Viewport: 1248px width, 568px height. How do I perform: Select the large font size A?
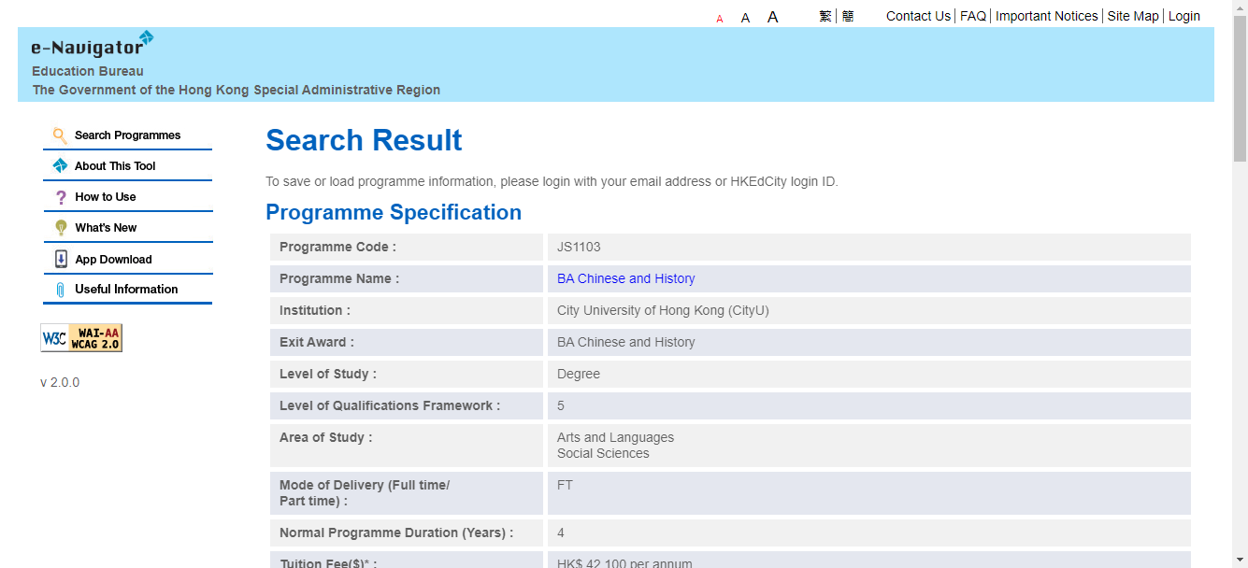[773, 17]
